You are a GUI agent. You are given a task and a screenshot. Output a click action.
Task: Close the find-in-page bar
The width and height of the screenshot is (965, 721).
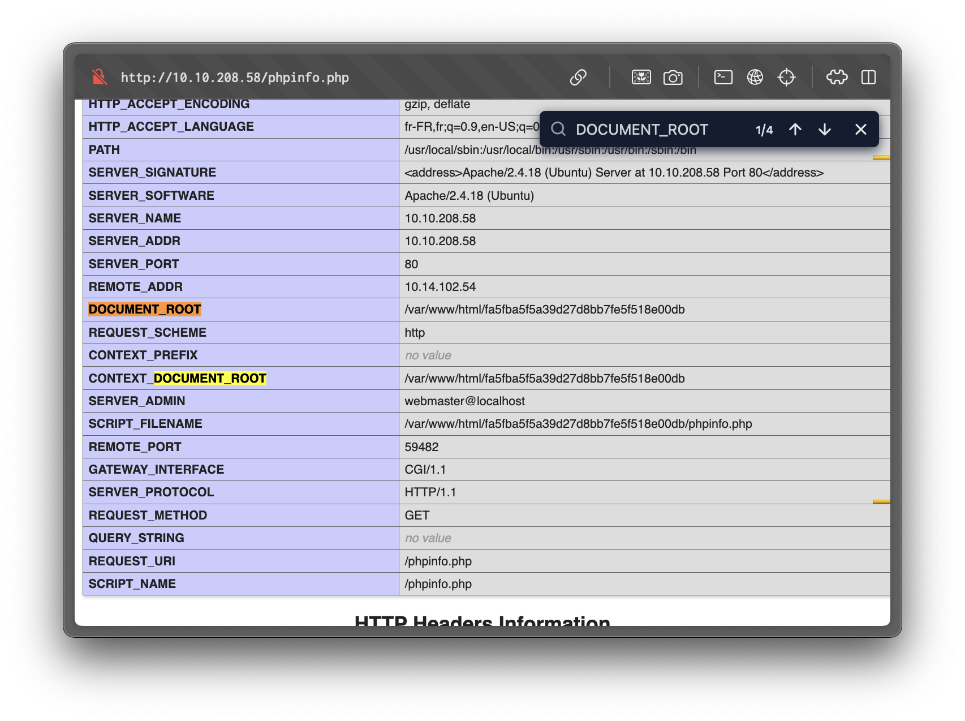pyautogui.click(x=860, y=130)
